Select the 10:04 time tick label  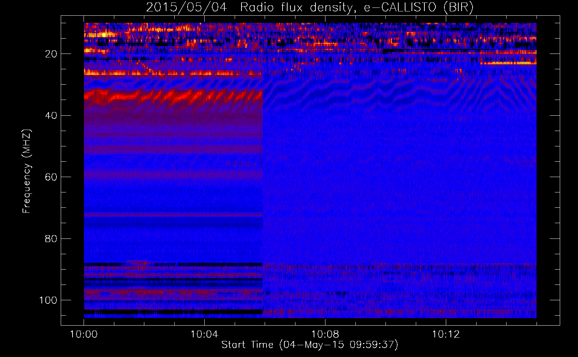pos(204,335)
